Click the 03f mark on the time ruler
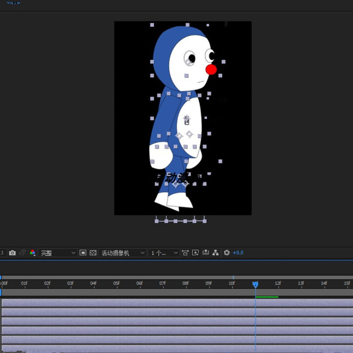The width and height of the screenshot is (353, 353). pyautogui.click(x=70, y=283)
